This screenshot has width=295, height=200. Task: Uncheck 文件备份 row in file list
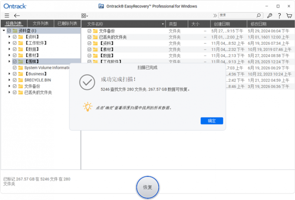click(x=89, y=31)
